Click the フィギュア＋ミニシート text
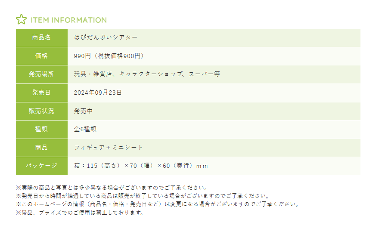The height and width of the screenshot is (241, 382). tap(109, 148)
